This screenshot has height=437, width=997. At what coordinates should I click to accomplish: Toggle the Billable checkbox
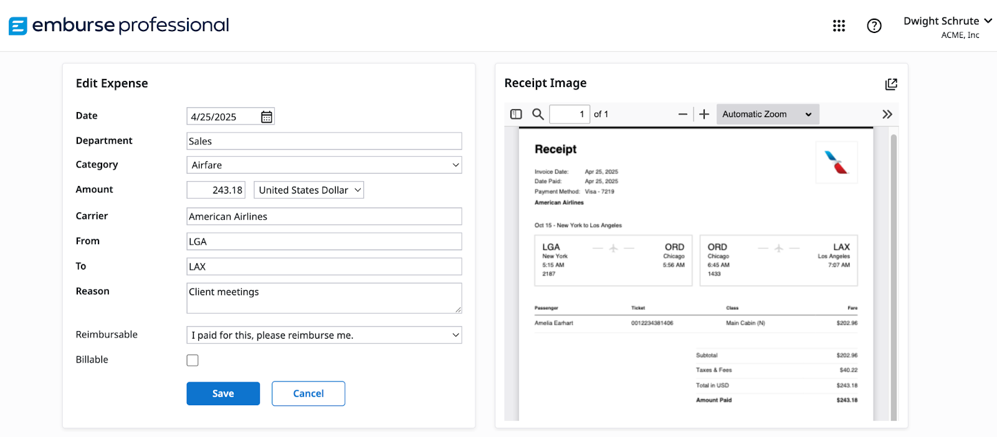(x=193, y=360)
